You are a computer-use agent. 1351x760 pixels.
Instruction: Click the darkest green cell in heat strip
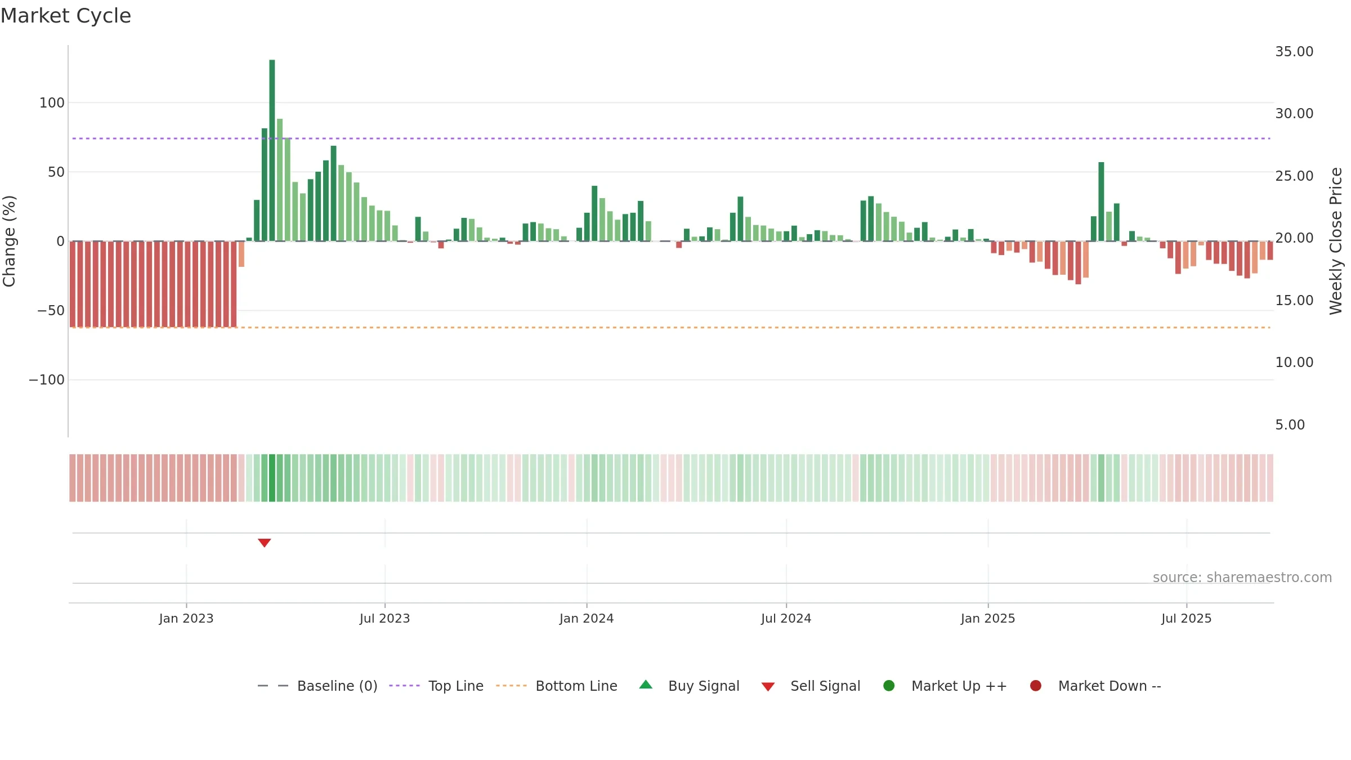coord(272,478)
